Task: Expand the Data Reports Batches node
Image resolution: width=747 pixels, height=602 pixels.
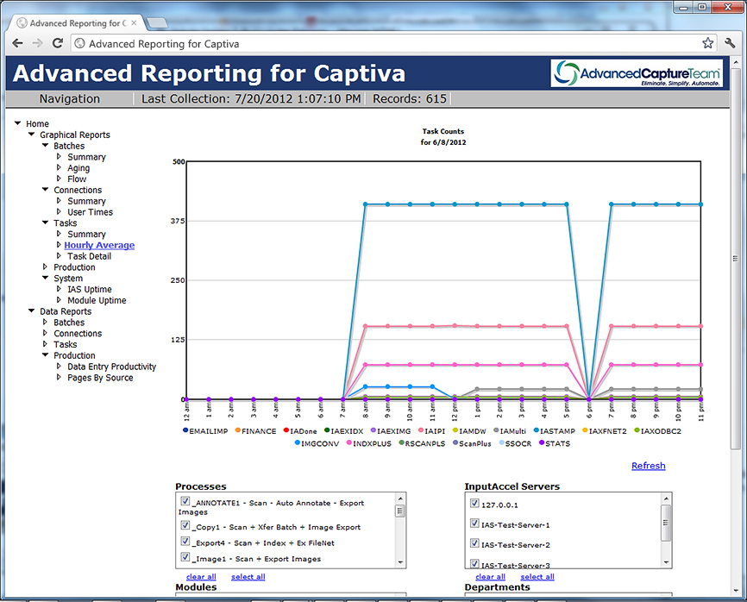Action: coord(46,323)
